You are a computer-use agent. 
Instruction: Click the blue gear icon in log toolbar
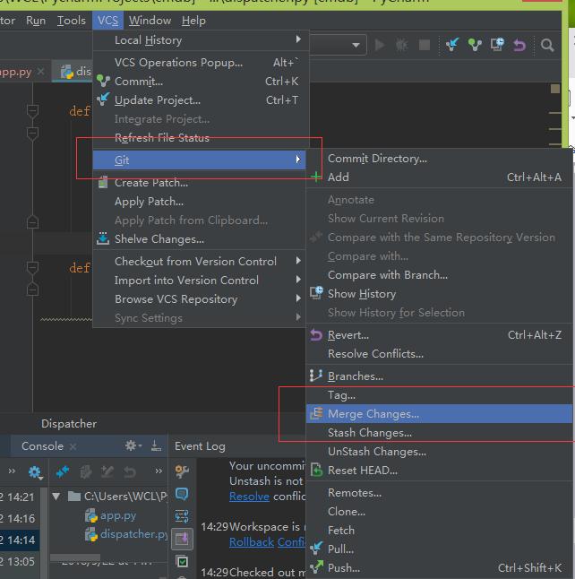pyautogui.click(x=35, y=472)
